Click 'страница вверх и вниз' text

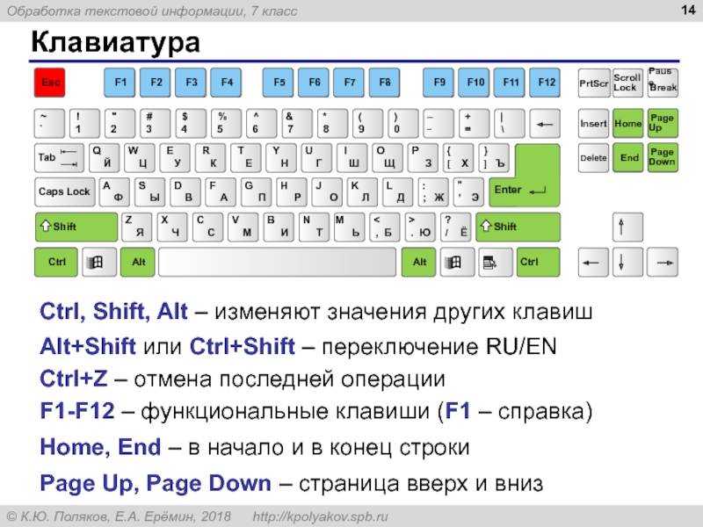click(421, 484)
